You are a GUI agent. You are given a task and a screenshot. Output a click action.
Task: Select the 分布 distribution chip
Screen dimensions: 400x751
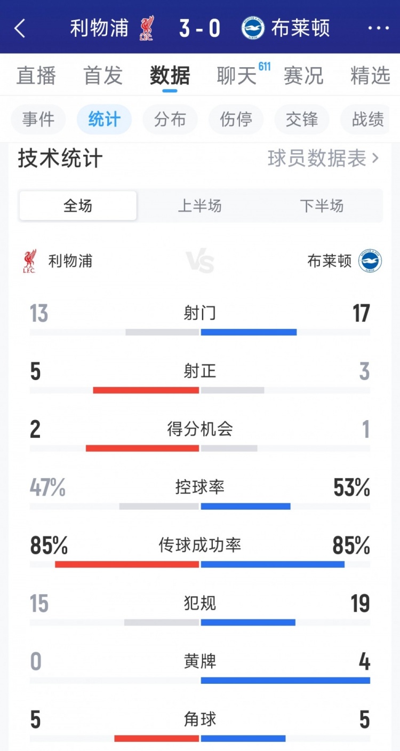pos(170,119)
